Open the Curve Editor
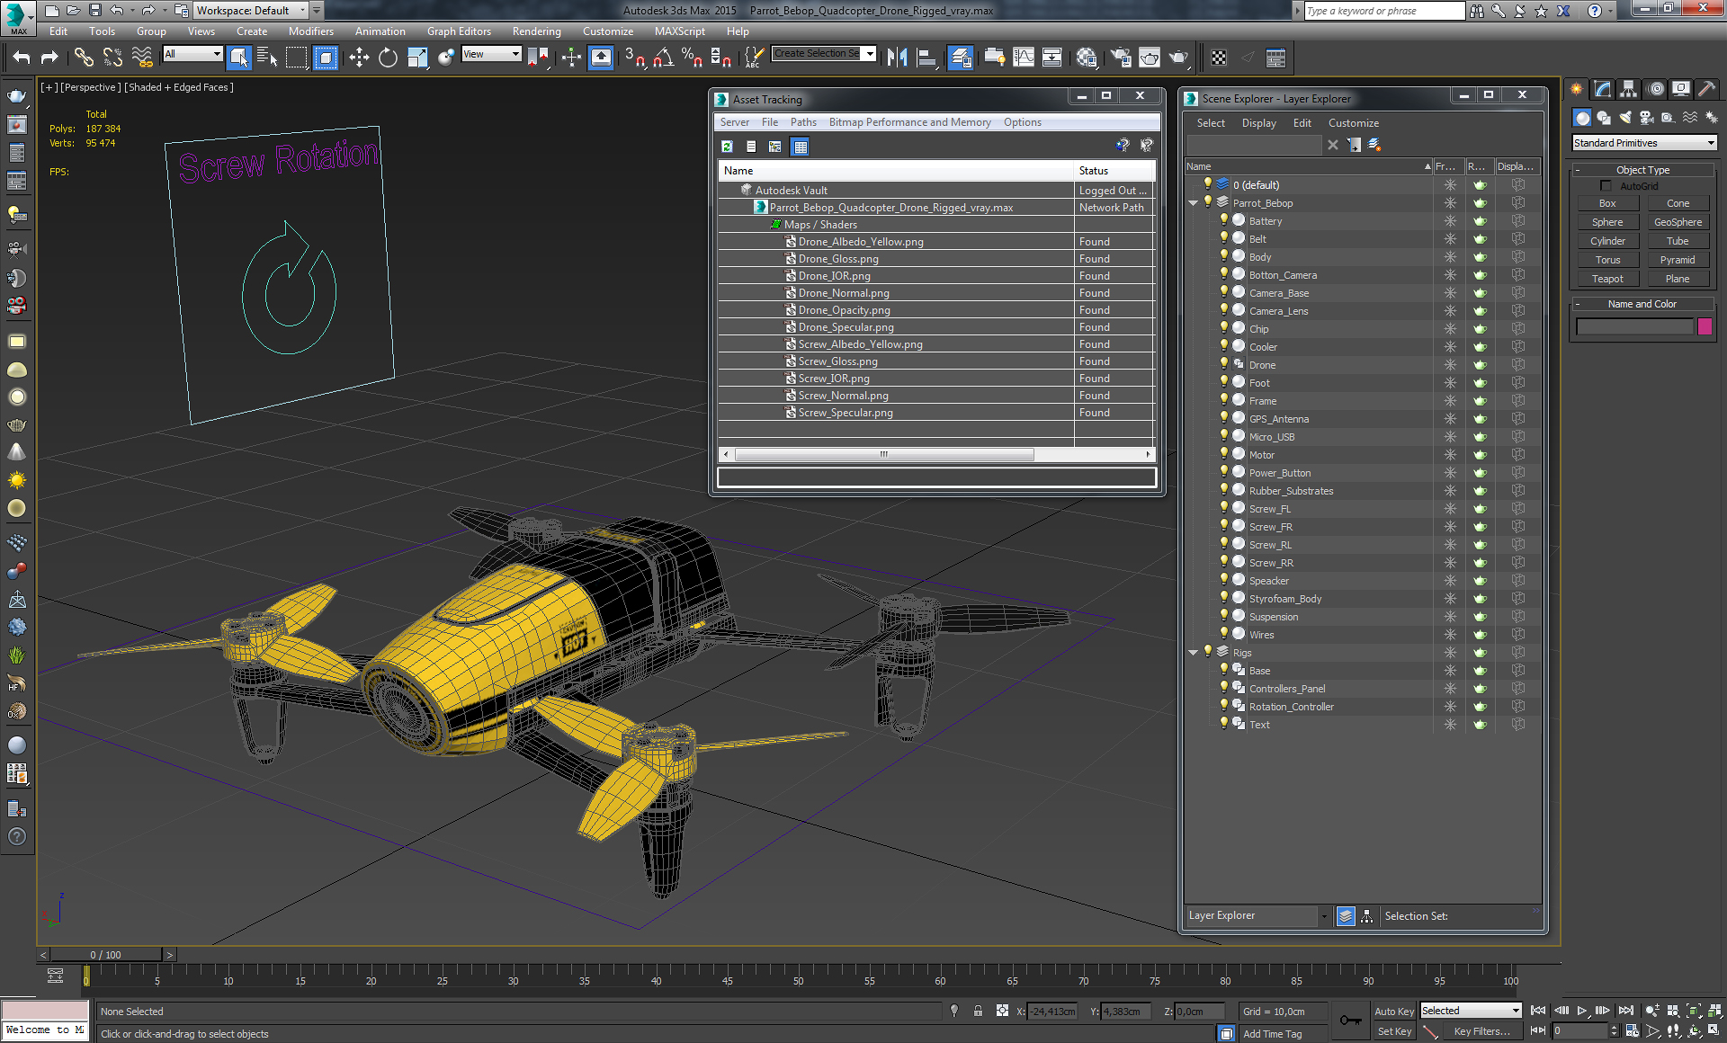Screen dimensions: 1727x1043 click(x=1024, y=58)
